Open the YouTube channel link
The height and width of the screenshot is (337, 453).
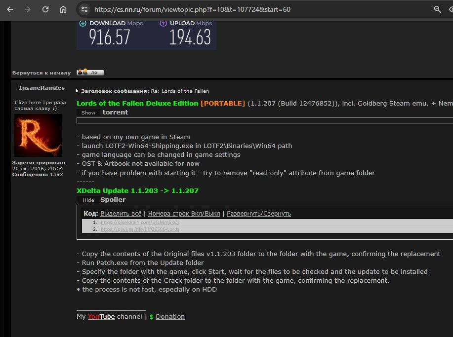[x=101, y=317]
